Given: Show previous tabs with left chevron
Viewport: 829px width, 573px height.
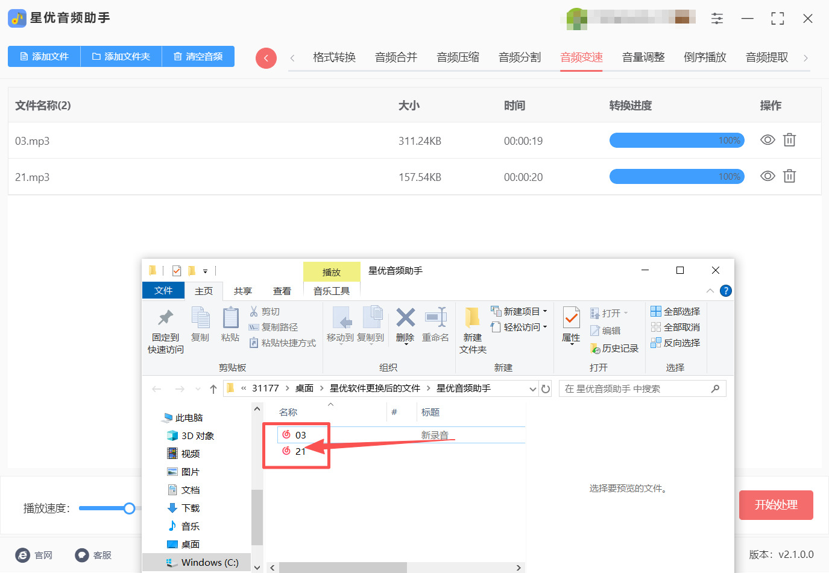Looking at the screenshot, I should [x=292, y=58].
